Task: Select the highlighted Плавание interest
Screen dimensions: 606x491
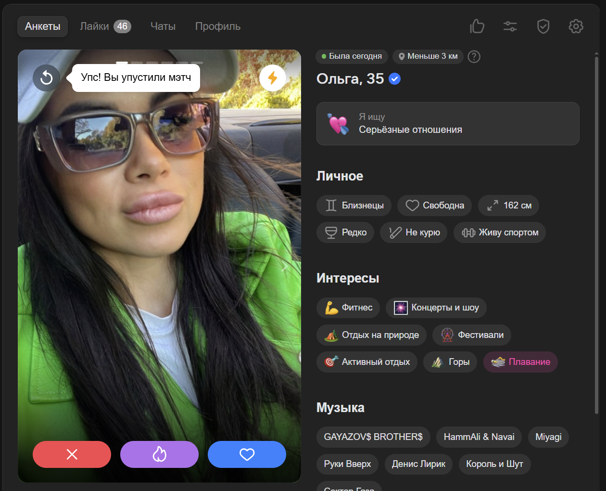Action: 520,362
